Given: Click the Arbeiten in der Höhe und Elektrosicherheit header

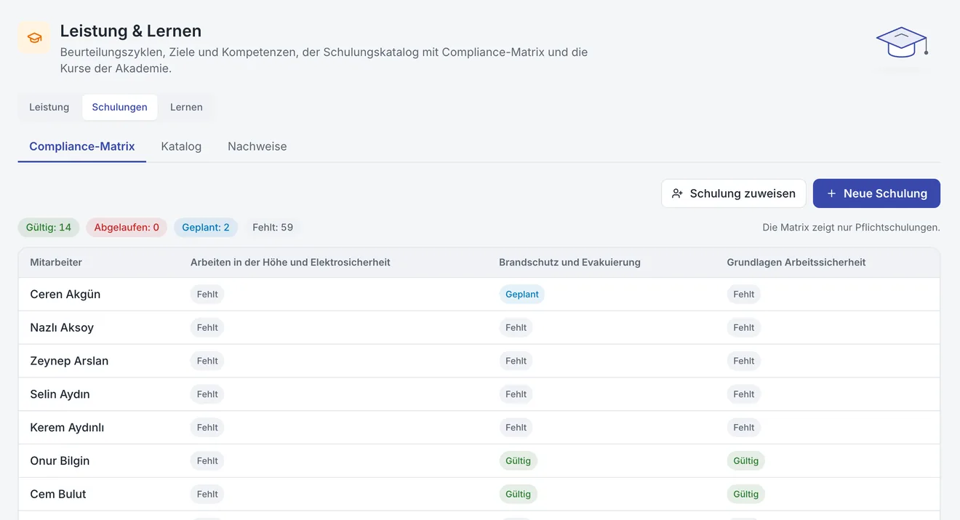Looking at the screenshot, I should (290, 263).
